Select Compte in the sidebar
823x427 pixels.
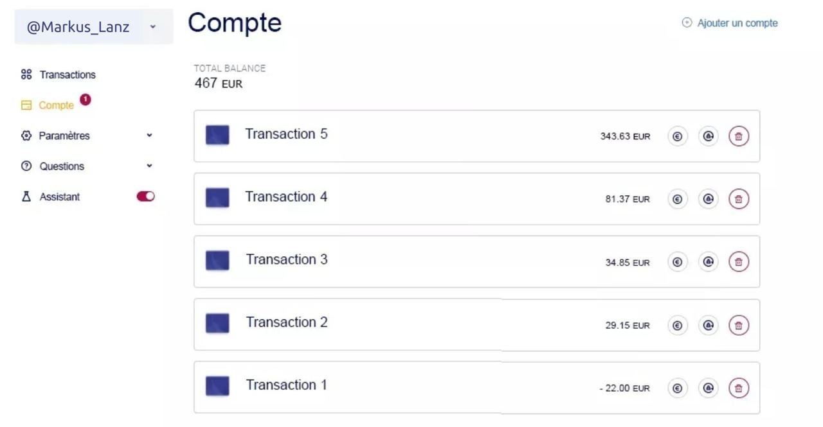pyautogui.click(x=56, y=105)
